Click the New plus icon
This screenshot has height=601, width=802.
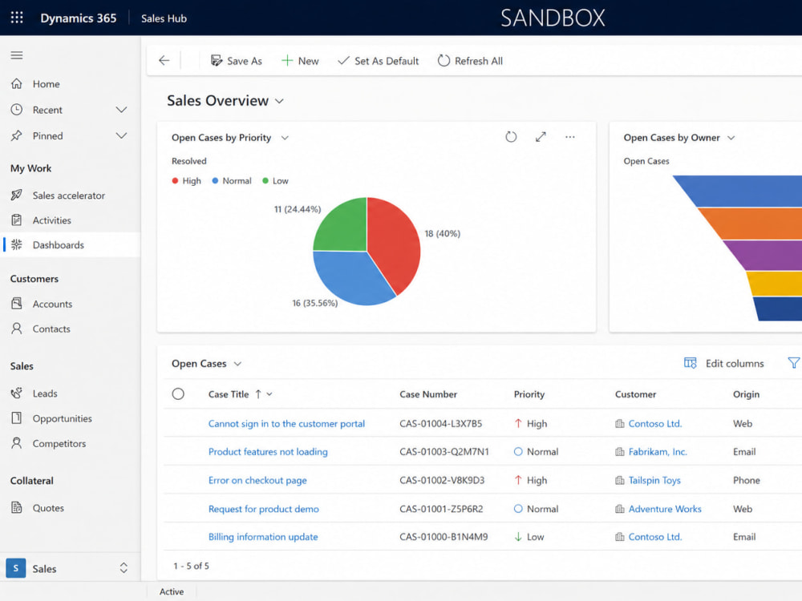point(287,61)
